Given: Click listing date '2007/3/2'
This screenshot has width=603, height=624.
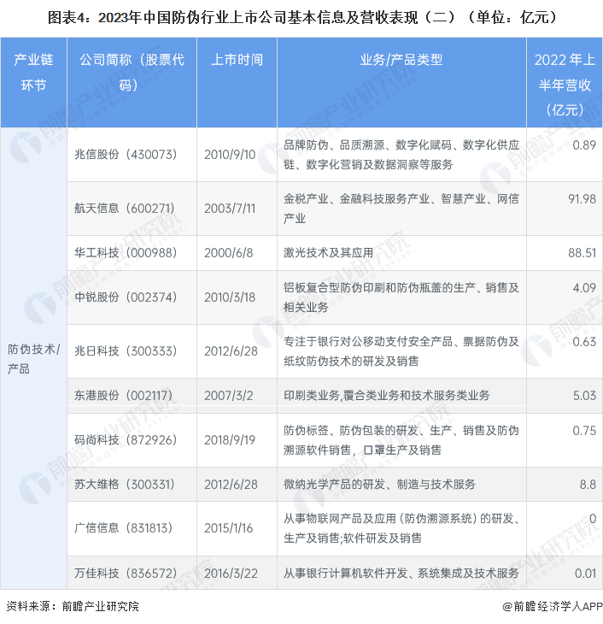Looking at the screenshot, I should [x=229, y=396].
